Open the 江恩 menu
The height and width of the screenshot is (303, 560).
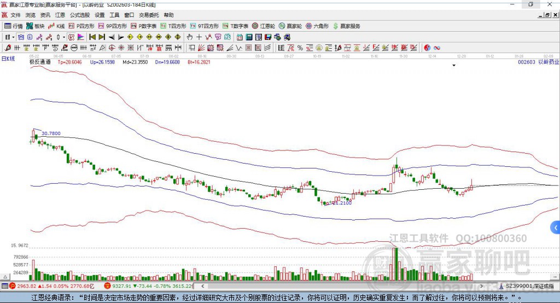(60, 15)
